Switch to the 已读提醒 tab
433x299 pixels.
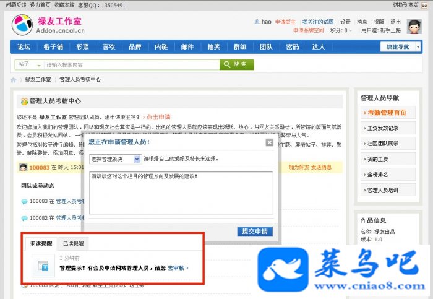[x=74, y=243]
